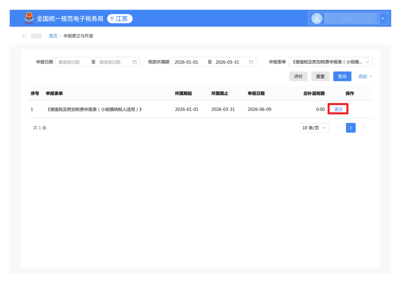Click the form name 增值税及附加税费申报表 in row 1
The image size is (401, 283).
94,109
